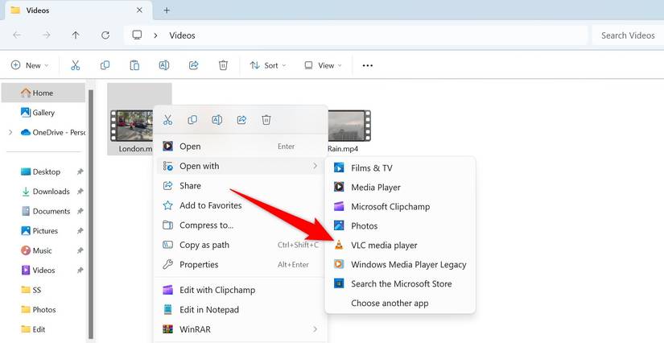Viewport: 664px width, 343px height.
Task: Select Search the Microsoft Store
Action: (400, 283)
